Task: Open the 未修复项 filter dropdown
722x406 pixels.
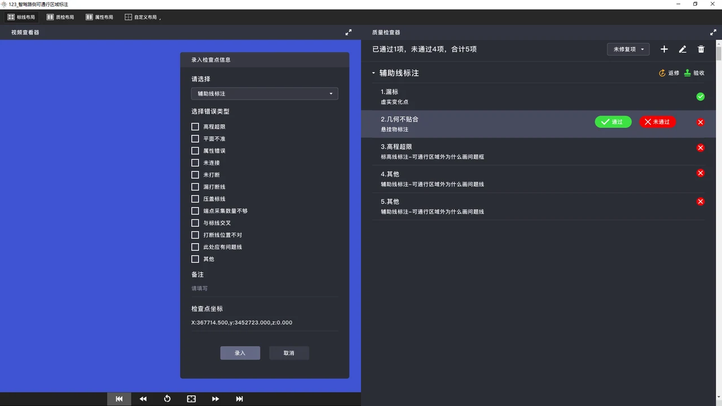Action: (628, 49)
